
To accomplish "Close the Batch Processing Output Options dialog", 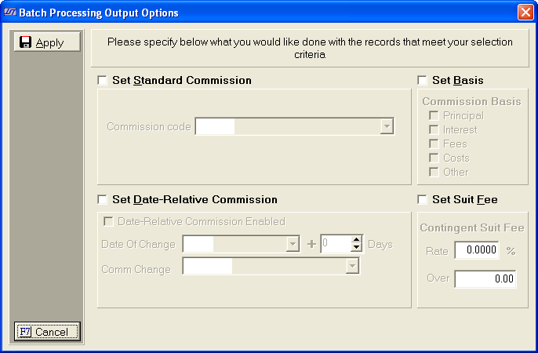I will (x=525, y=13).
